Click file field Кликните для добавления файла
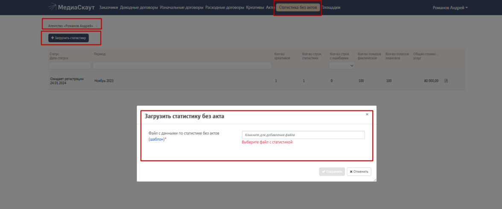502x209 pixels. (303, 135)
